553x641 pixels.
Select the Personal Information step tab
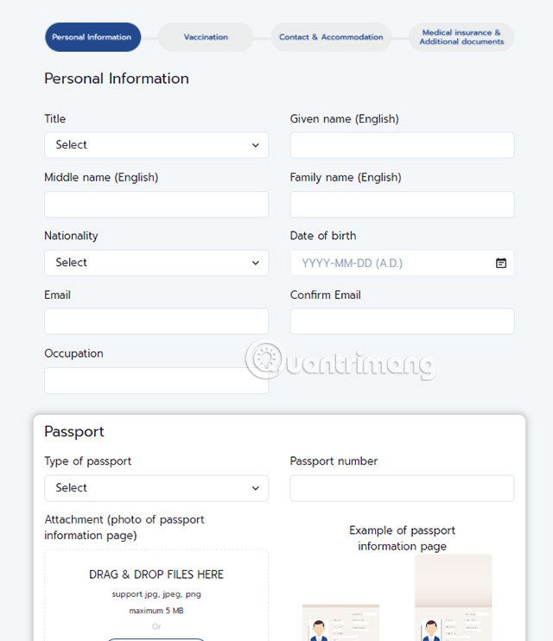[92, 37]
